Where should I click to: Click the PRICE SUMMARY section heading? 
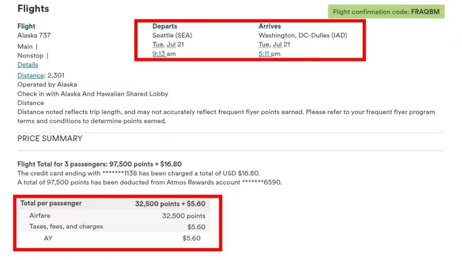pyautogui.click(x=50, y=139)
